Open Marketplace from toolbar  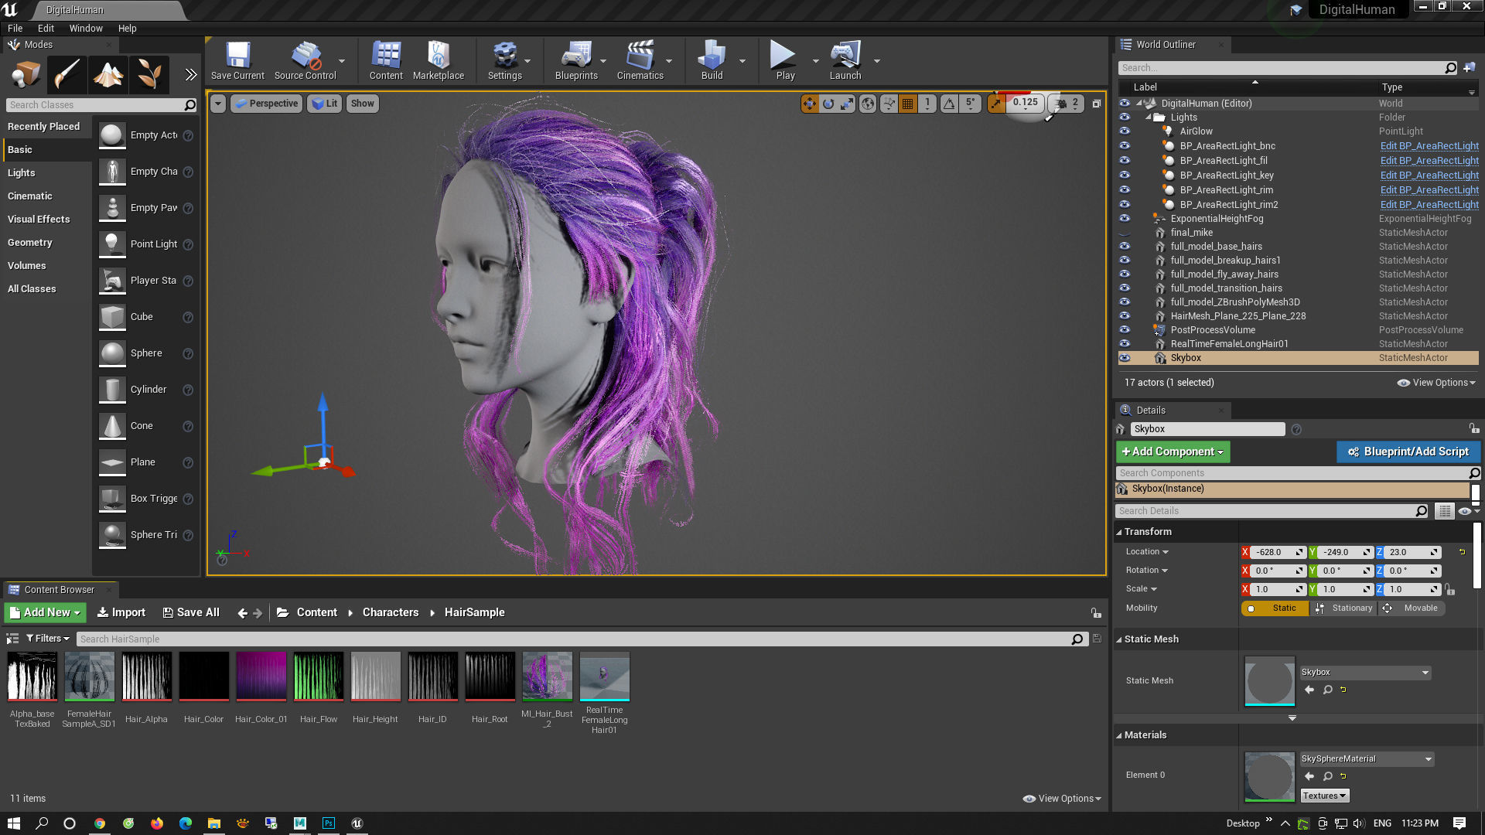pos(439,61)
